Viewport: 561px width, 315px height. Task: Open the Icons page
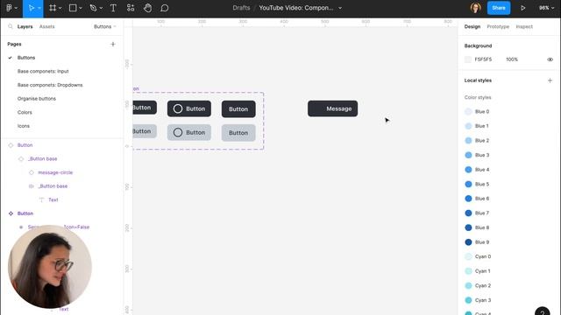(24, 126)
